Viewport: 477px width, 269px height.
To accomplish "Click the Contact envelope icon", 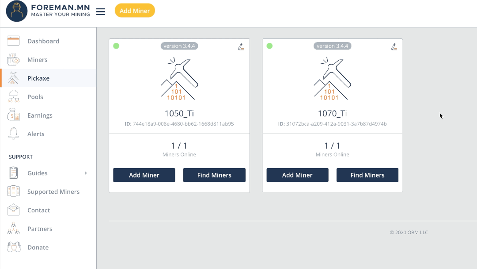I will [x=13, y=210].
